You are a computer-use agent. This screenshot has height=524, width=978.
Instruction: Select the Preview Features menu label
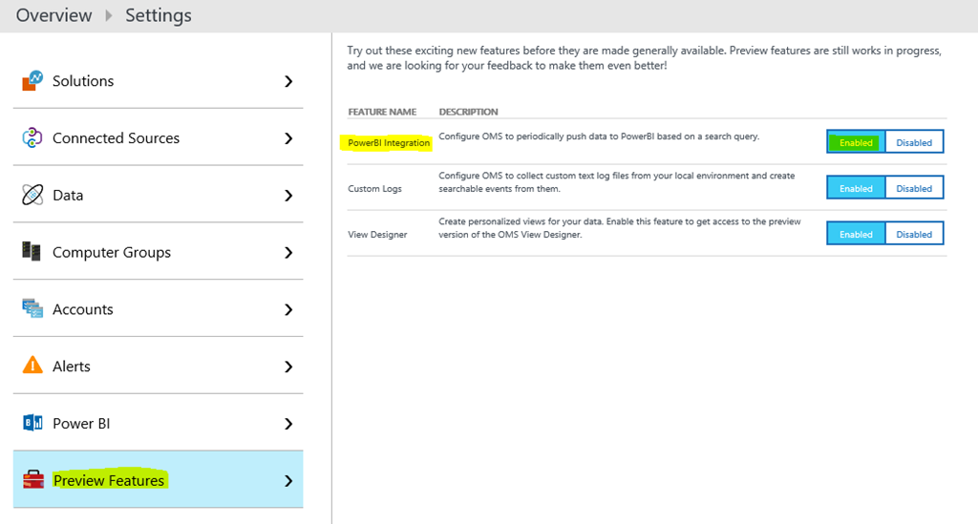(109, 480)
